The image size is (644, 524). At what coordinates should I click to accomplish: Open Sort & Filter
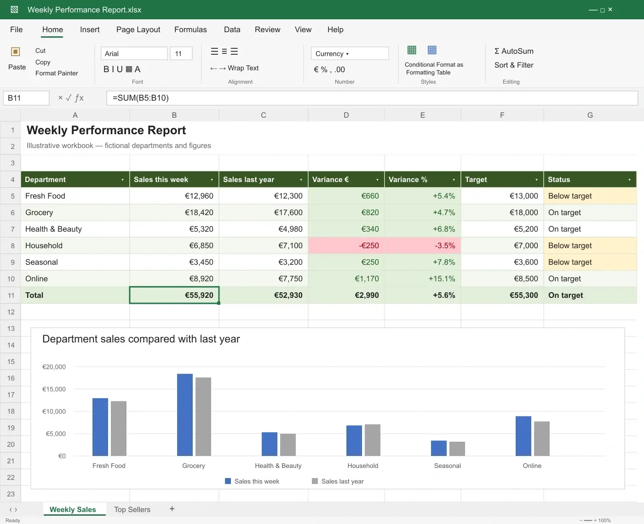click(514, 65)
